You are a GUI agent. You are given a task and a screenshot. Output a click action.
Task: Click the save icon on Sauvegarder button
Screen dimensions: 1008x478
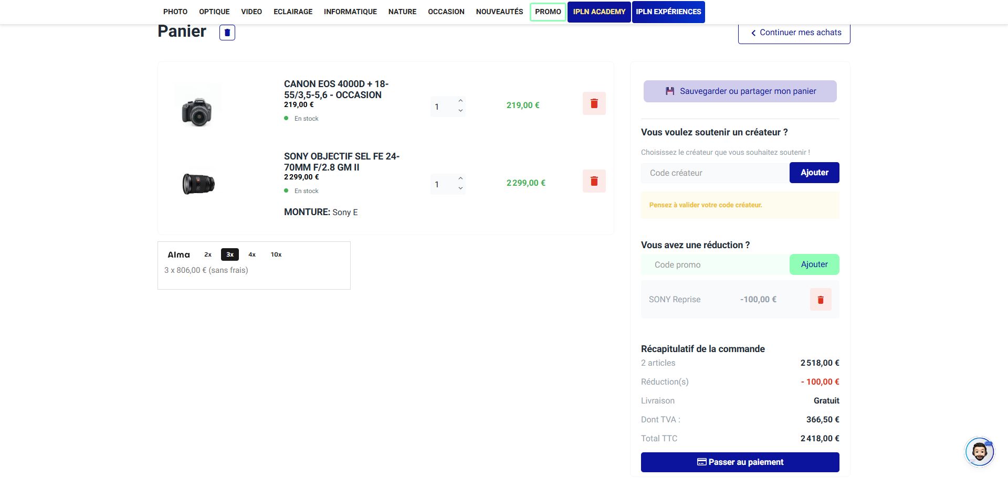point(670,91)
